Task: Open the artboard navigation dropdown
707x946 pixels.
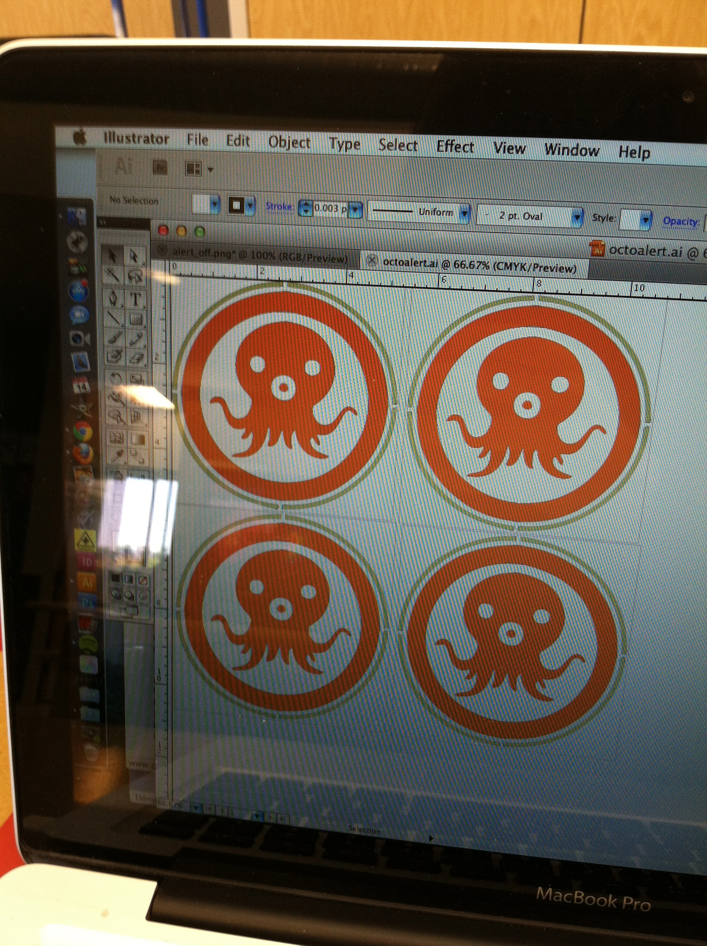Action: click(257, 816)
